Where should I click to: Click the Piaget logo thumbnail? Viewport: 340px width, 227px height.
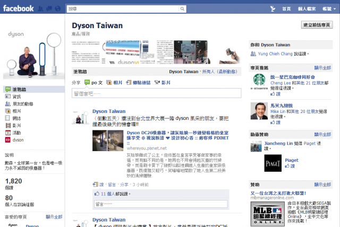[x=273, y=163]
